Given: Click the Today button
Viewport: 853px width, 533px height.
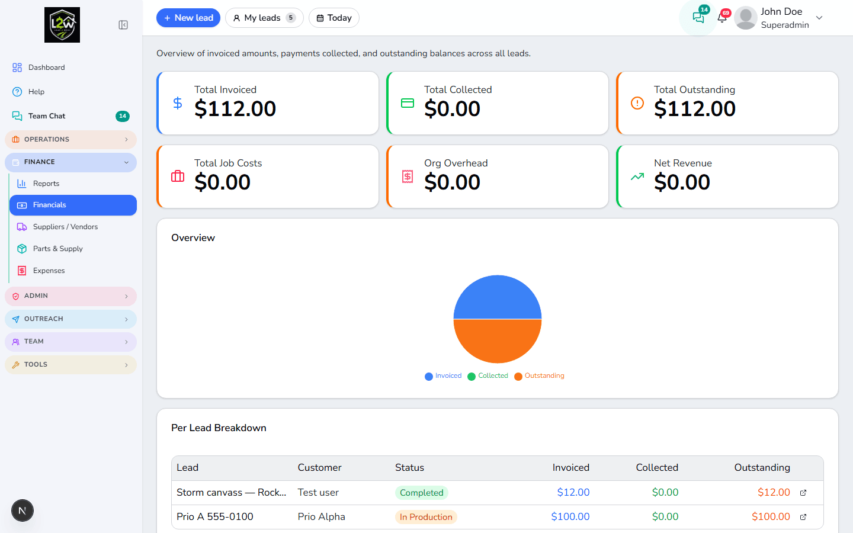Looking at the screenshot, I should [334, 18].
